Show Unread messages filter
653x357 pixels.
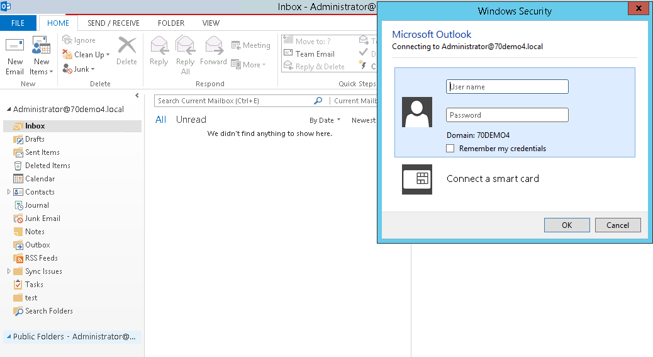(x=191, y=120)
